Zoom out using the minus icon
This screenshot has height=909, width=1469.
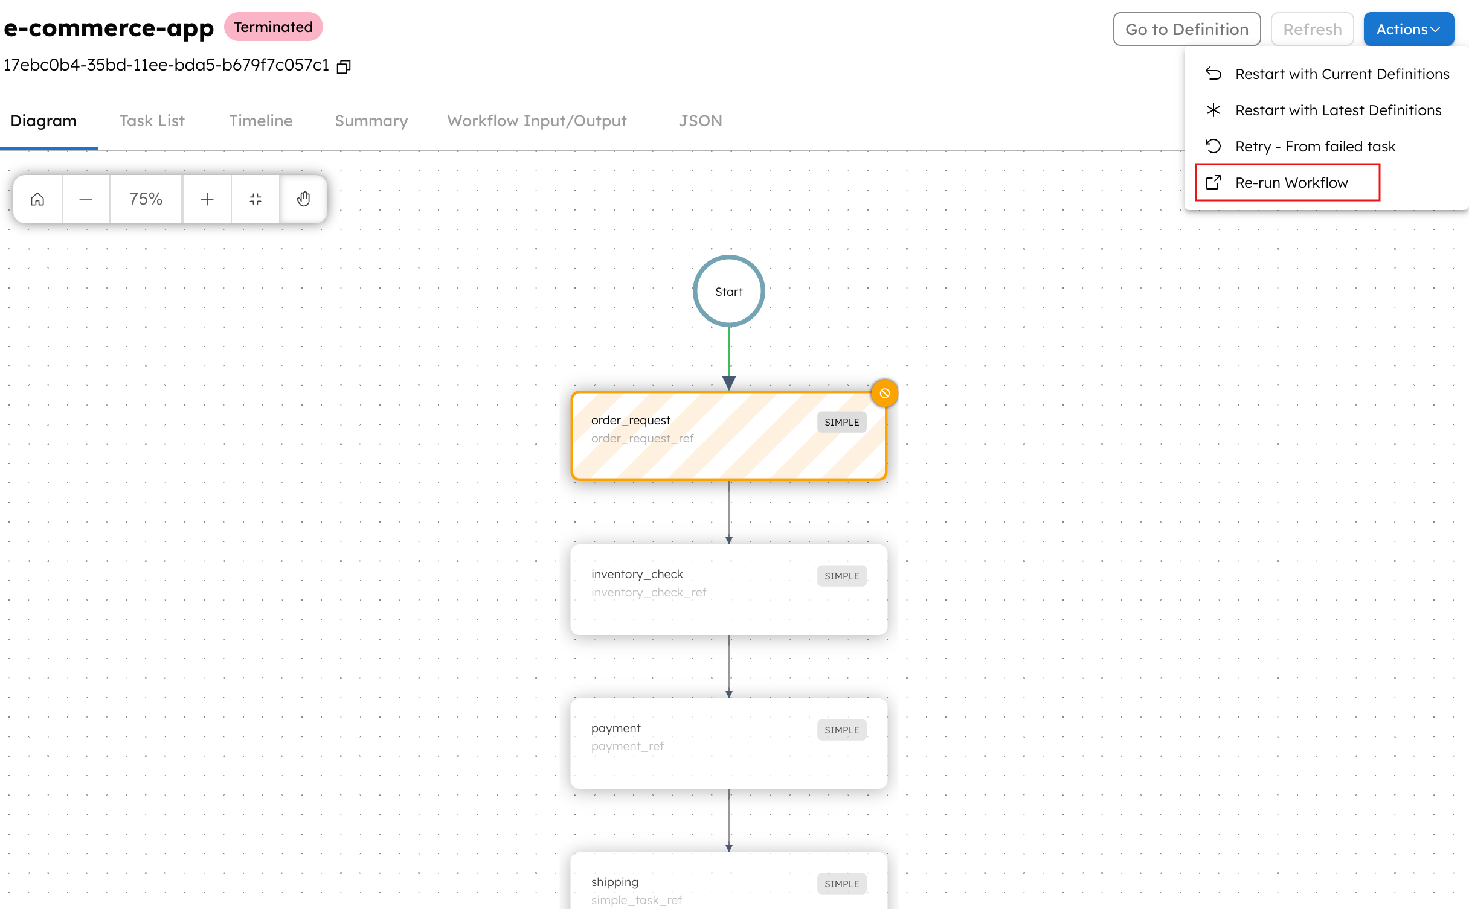(x=86, y=199)
